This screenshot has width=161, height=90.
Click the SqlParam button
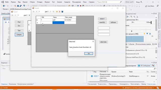[x=113, y=22]
